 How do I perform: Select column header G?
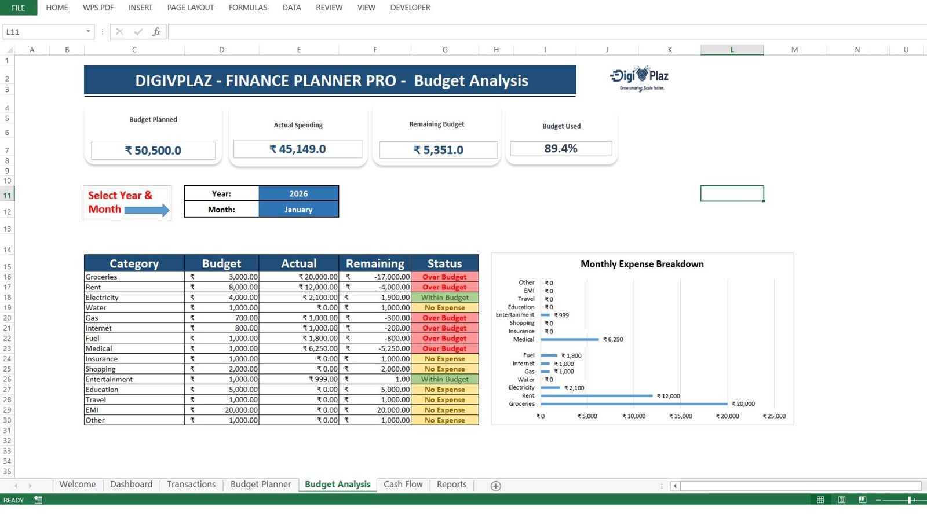[445, 50]
